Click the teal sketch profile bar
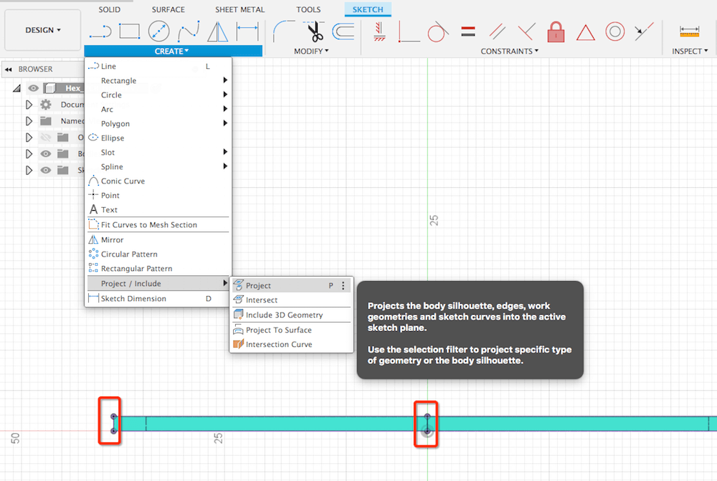This screenshot has width=717, height=481. 287,424
